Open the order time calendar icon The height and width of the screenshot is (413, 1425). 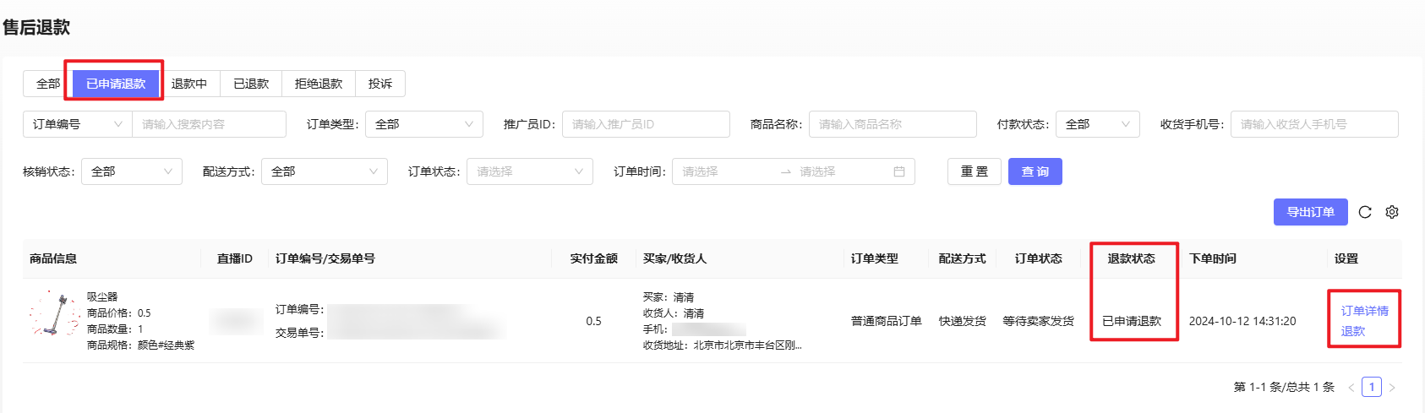pos(898,171)
